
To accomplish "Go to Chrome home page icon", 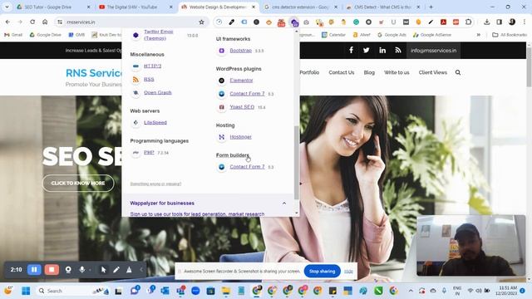I will [45, 22].
